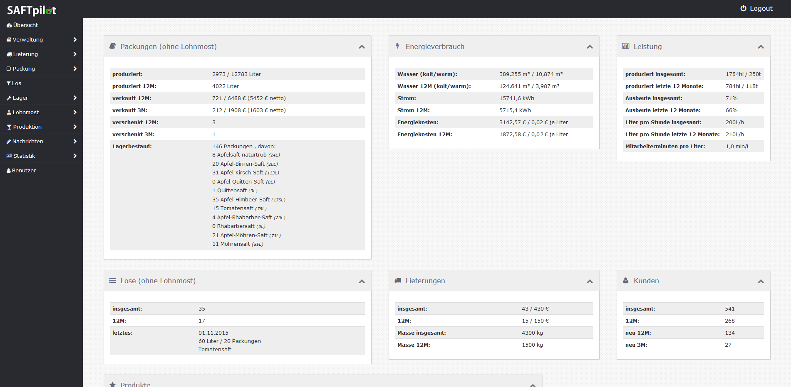
Task: Select Statistik in the sidebar
Action: tap(24, 156)
